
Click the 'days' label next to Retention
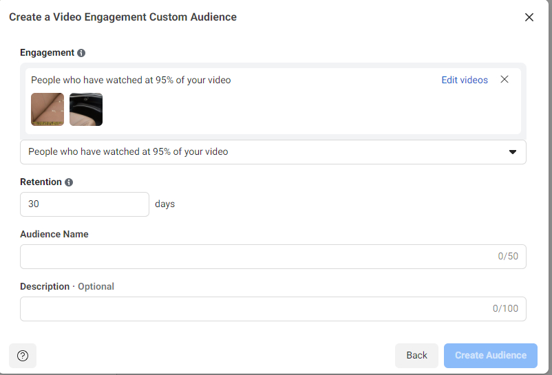pos(165,204)
